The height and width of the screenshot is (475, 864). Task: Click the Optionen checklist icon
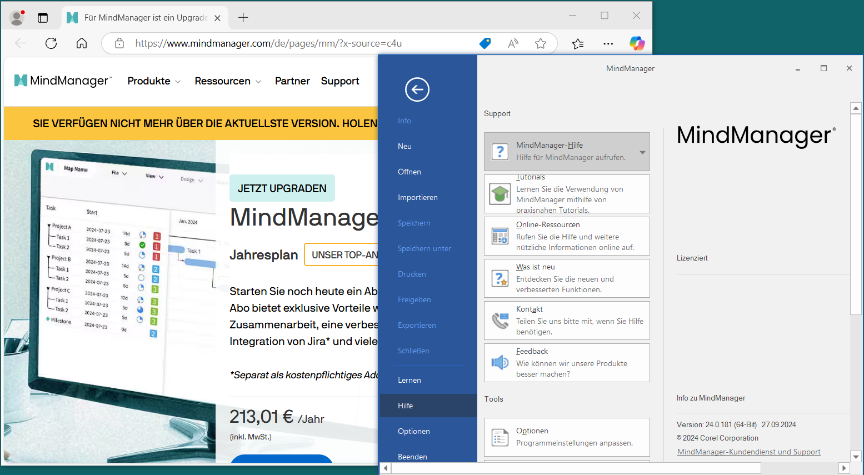tap(500, 437)
